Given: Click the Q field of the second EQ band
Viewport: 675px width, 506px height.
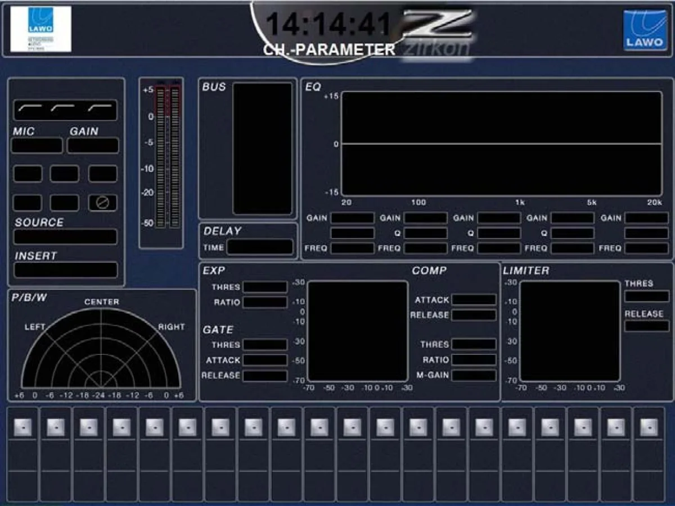Looking at the screenshot, I should click(x=426, y=233).
